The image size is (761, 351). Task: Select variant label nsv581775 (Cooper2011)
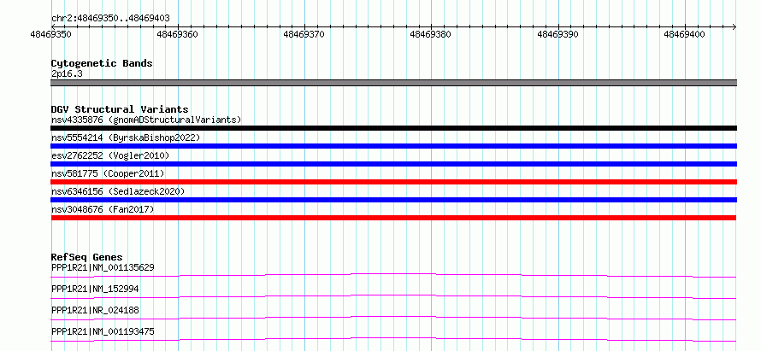[x=108, y=173]
